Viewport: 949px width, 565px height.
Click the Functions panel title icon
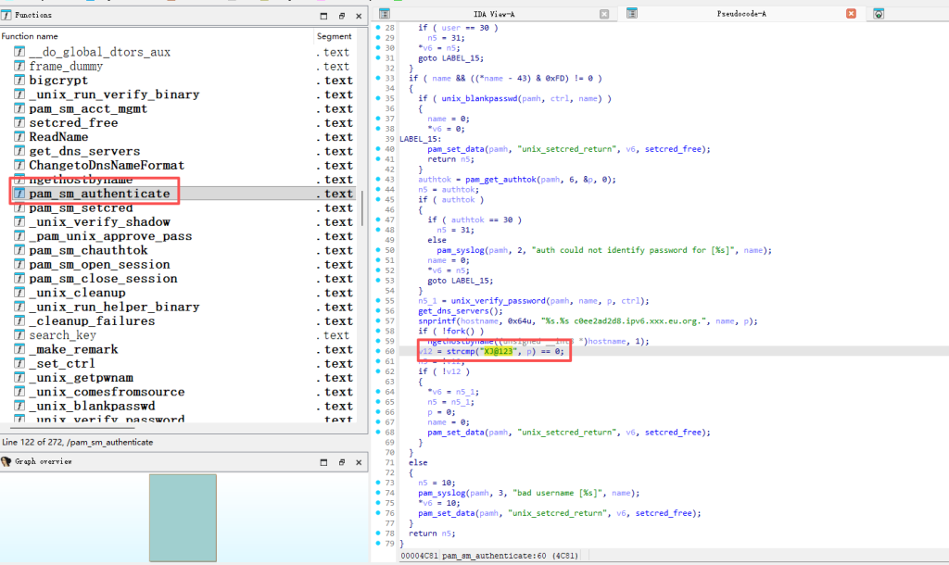(x=6, y=15)
